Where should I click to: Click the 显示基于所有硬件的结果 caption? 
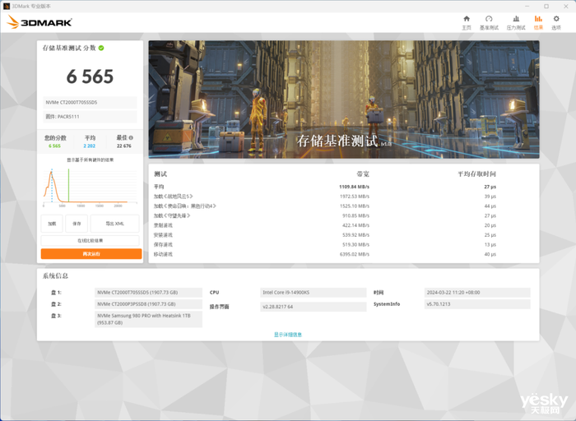(90, 160)
